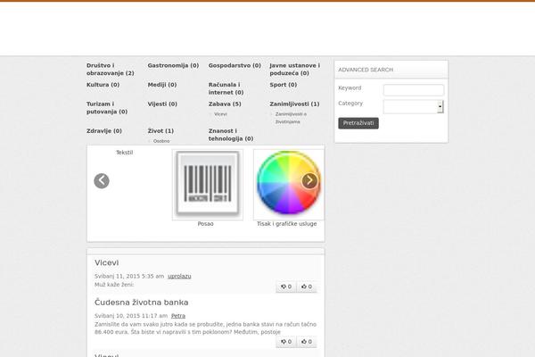The width and height of the screenshot is (535, 357).
Task: Open Zanimljivosti (1) category
Action: (294, 104)
